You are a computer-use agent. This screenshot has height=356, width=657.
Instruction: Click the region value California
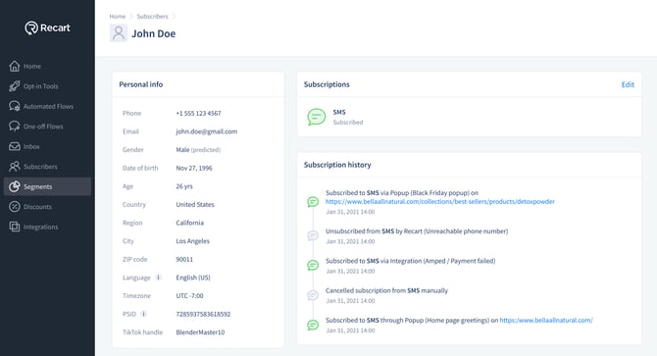tap(190, 223)
